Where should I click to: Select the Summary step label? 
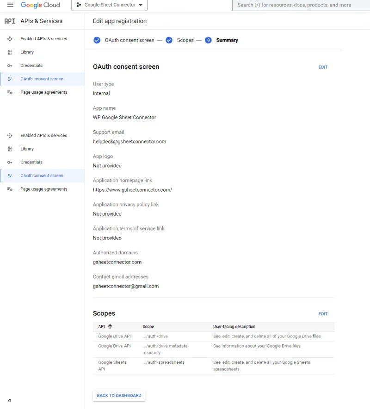point(227,40)
